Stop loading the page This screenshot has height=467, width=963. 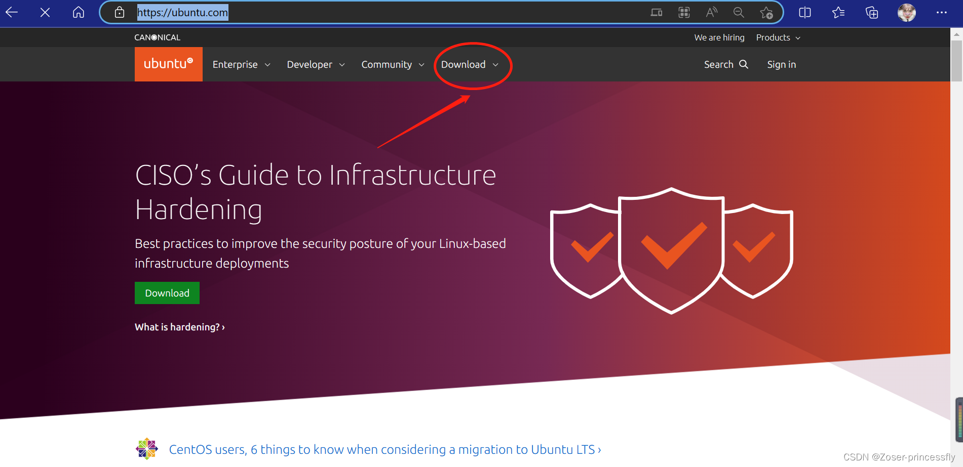point(45,12)
